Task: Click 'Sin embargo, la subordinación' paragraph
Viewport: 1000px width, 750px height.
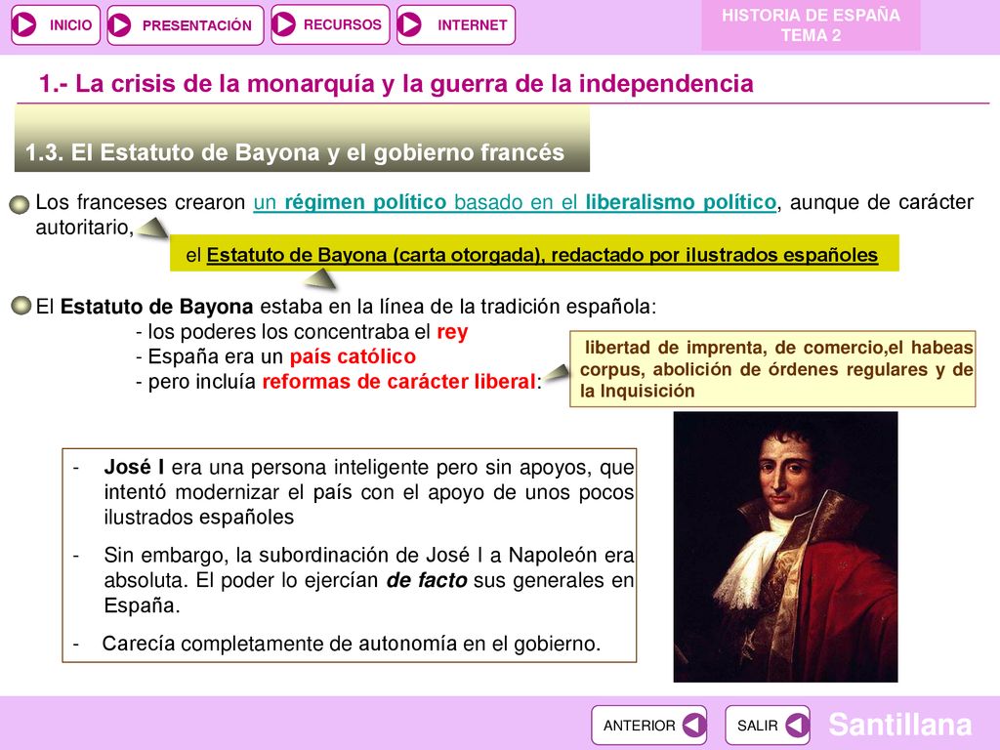Action: (x=368, y=580)
